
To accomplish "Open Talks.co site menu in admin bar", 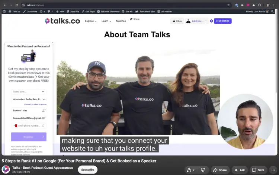I will coord(15,11).
